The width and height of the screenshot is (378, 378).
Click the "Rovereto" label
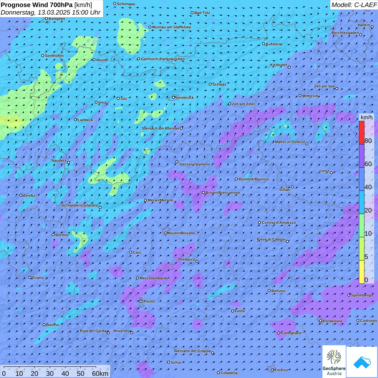coord(122,331)
